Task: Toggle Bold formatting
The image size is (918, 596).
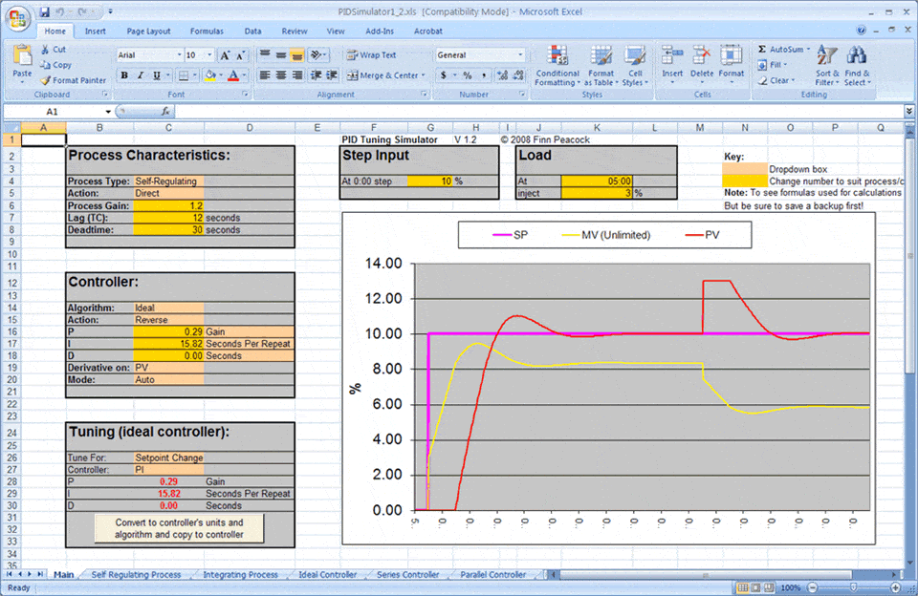Action: pos(125,75)
